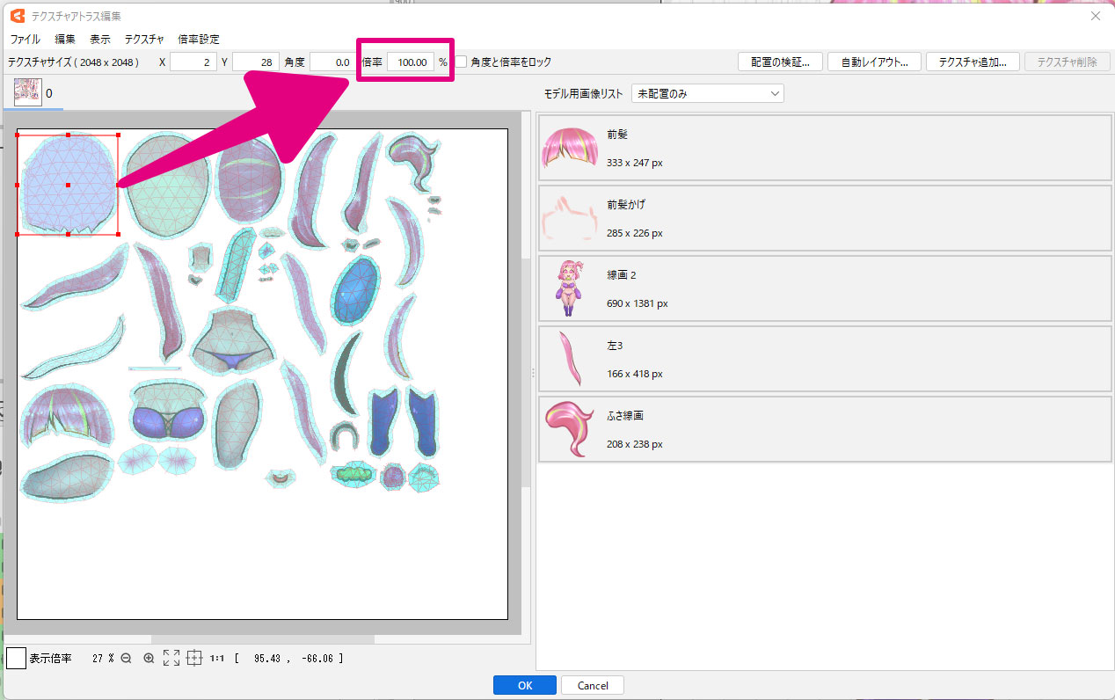The height and width of the screenshot is (700, 1115).
Task: Select the 前髪 image in list
Action: coord(824,148)
